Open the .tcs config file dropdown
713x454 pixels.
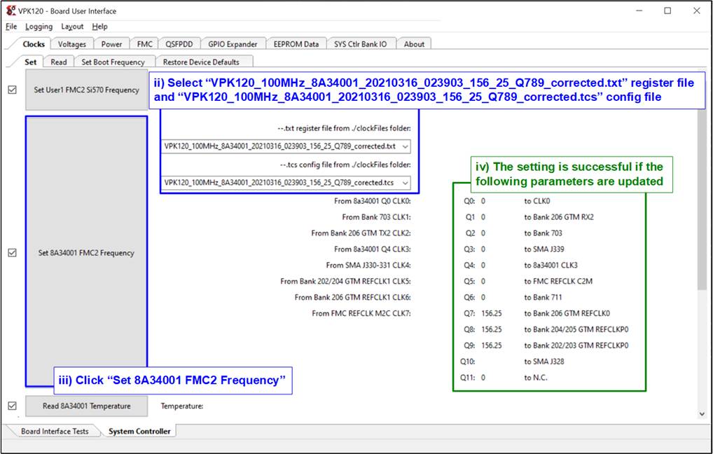[x=286, y=182]
